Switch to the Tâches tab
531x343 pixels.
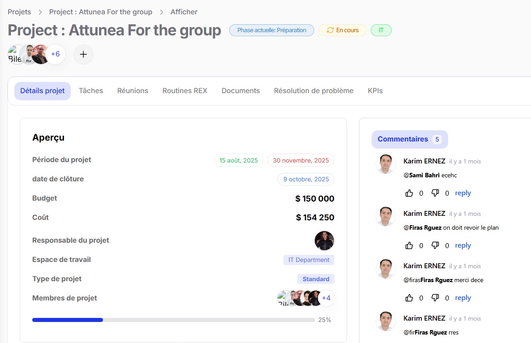point(91,91)
